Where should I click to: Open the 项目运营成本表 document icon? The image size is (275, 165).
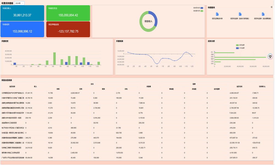(217, 14)
